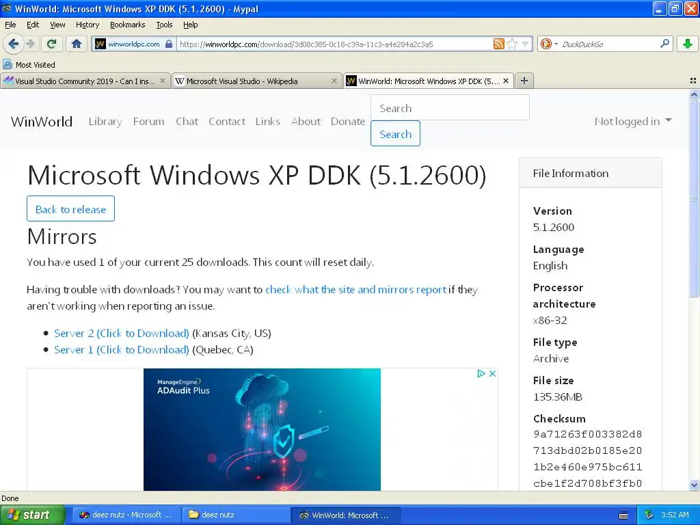Click the magnifier icon in the search box

tap(664, 43)
